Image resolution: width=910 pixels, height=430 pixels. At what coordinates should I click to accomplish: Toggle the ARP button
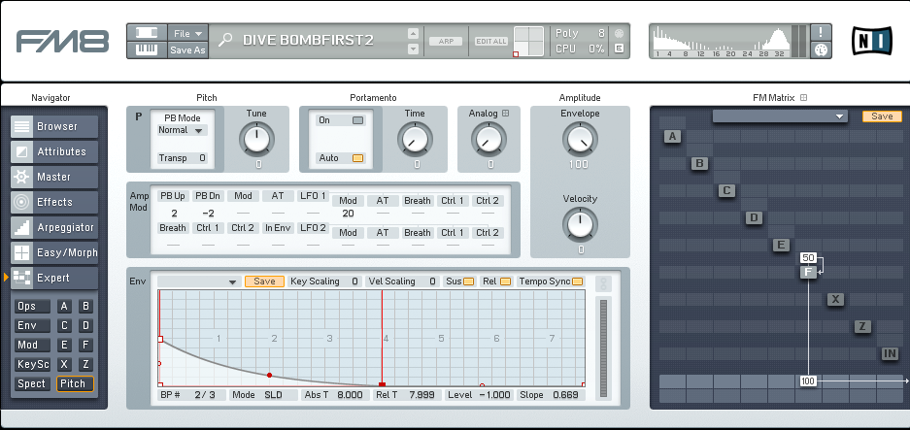point(446,41)
